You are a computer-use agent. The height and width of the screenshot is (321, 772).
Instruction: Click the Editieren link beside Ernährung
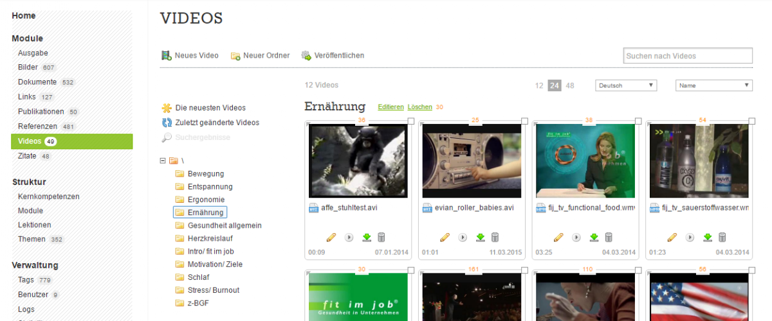(x=391, y=107)
